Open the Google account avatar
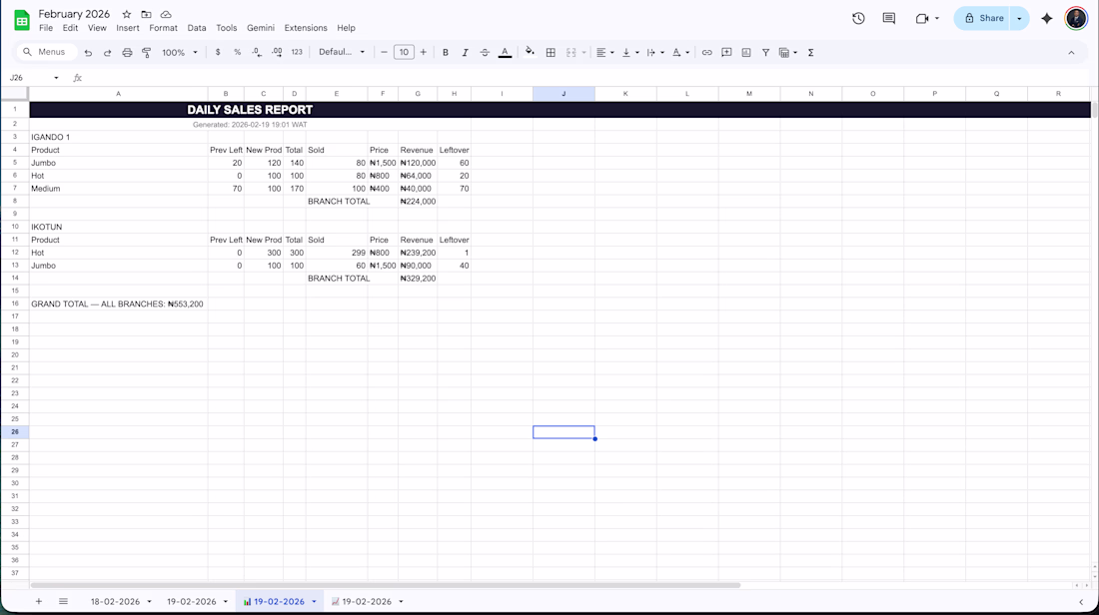 (x=1076, y=18)
